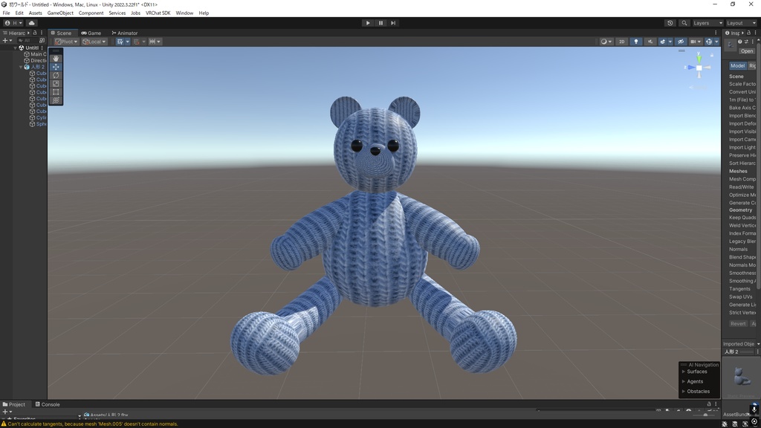Lock the Hierarchy panel
Screen dimensions: 761x428
[x=34, y=33]
